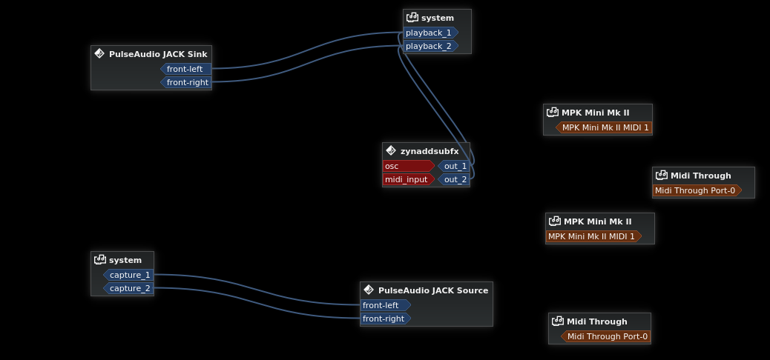The width and height of the screenshot is (770, 360).
Task: Select the osc port on zynaddsubfx
Action: (x=409, y=166)
